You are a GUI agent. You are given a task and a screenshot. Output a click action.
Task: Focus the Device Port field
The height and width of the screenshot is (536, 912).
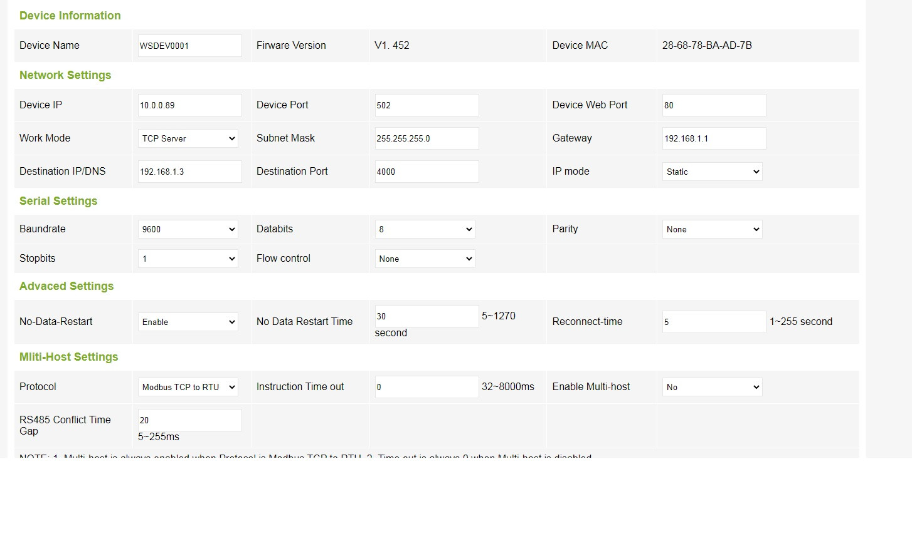point(427,105)
